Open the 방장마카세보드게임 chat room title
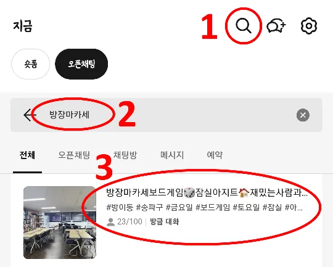 (x=207, y=192)
